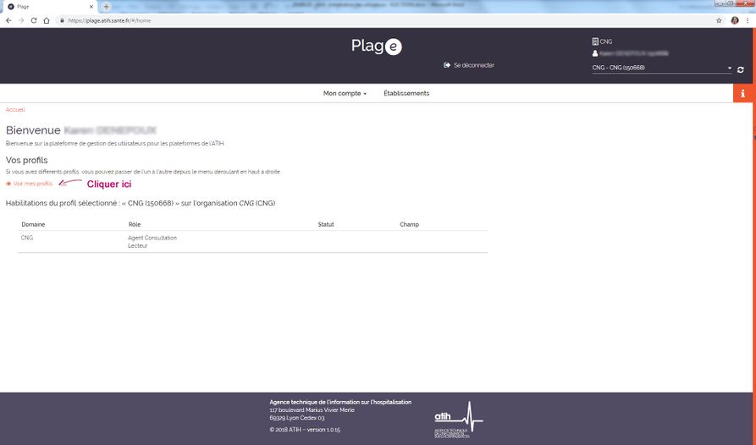Click the 2018 ATIH version text

coord(305,430)
